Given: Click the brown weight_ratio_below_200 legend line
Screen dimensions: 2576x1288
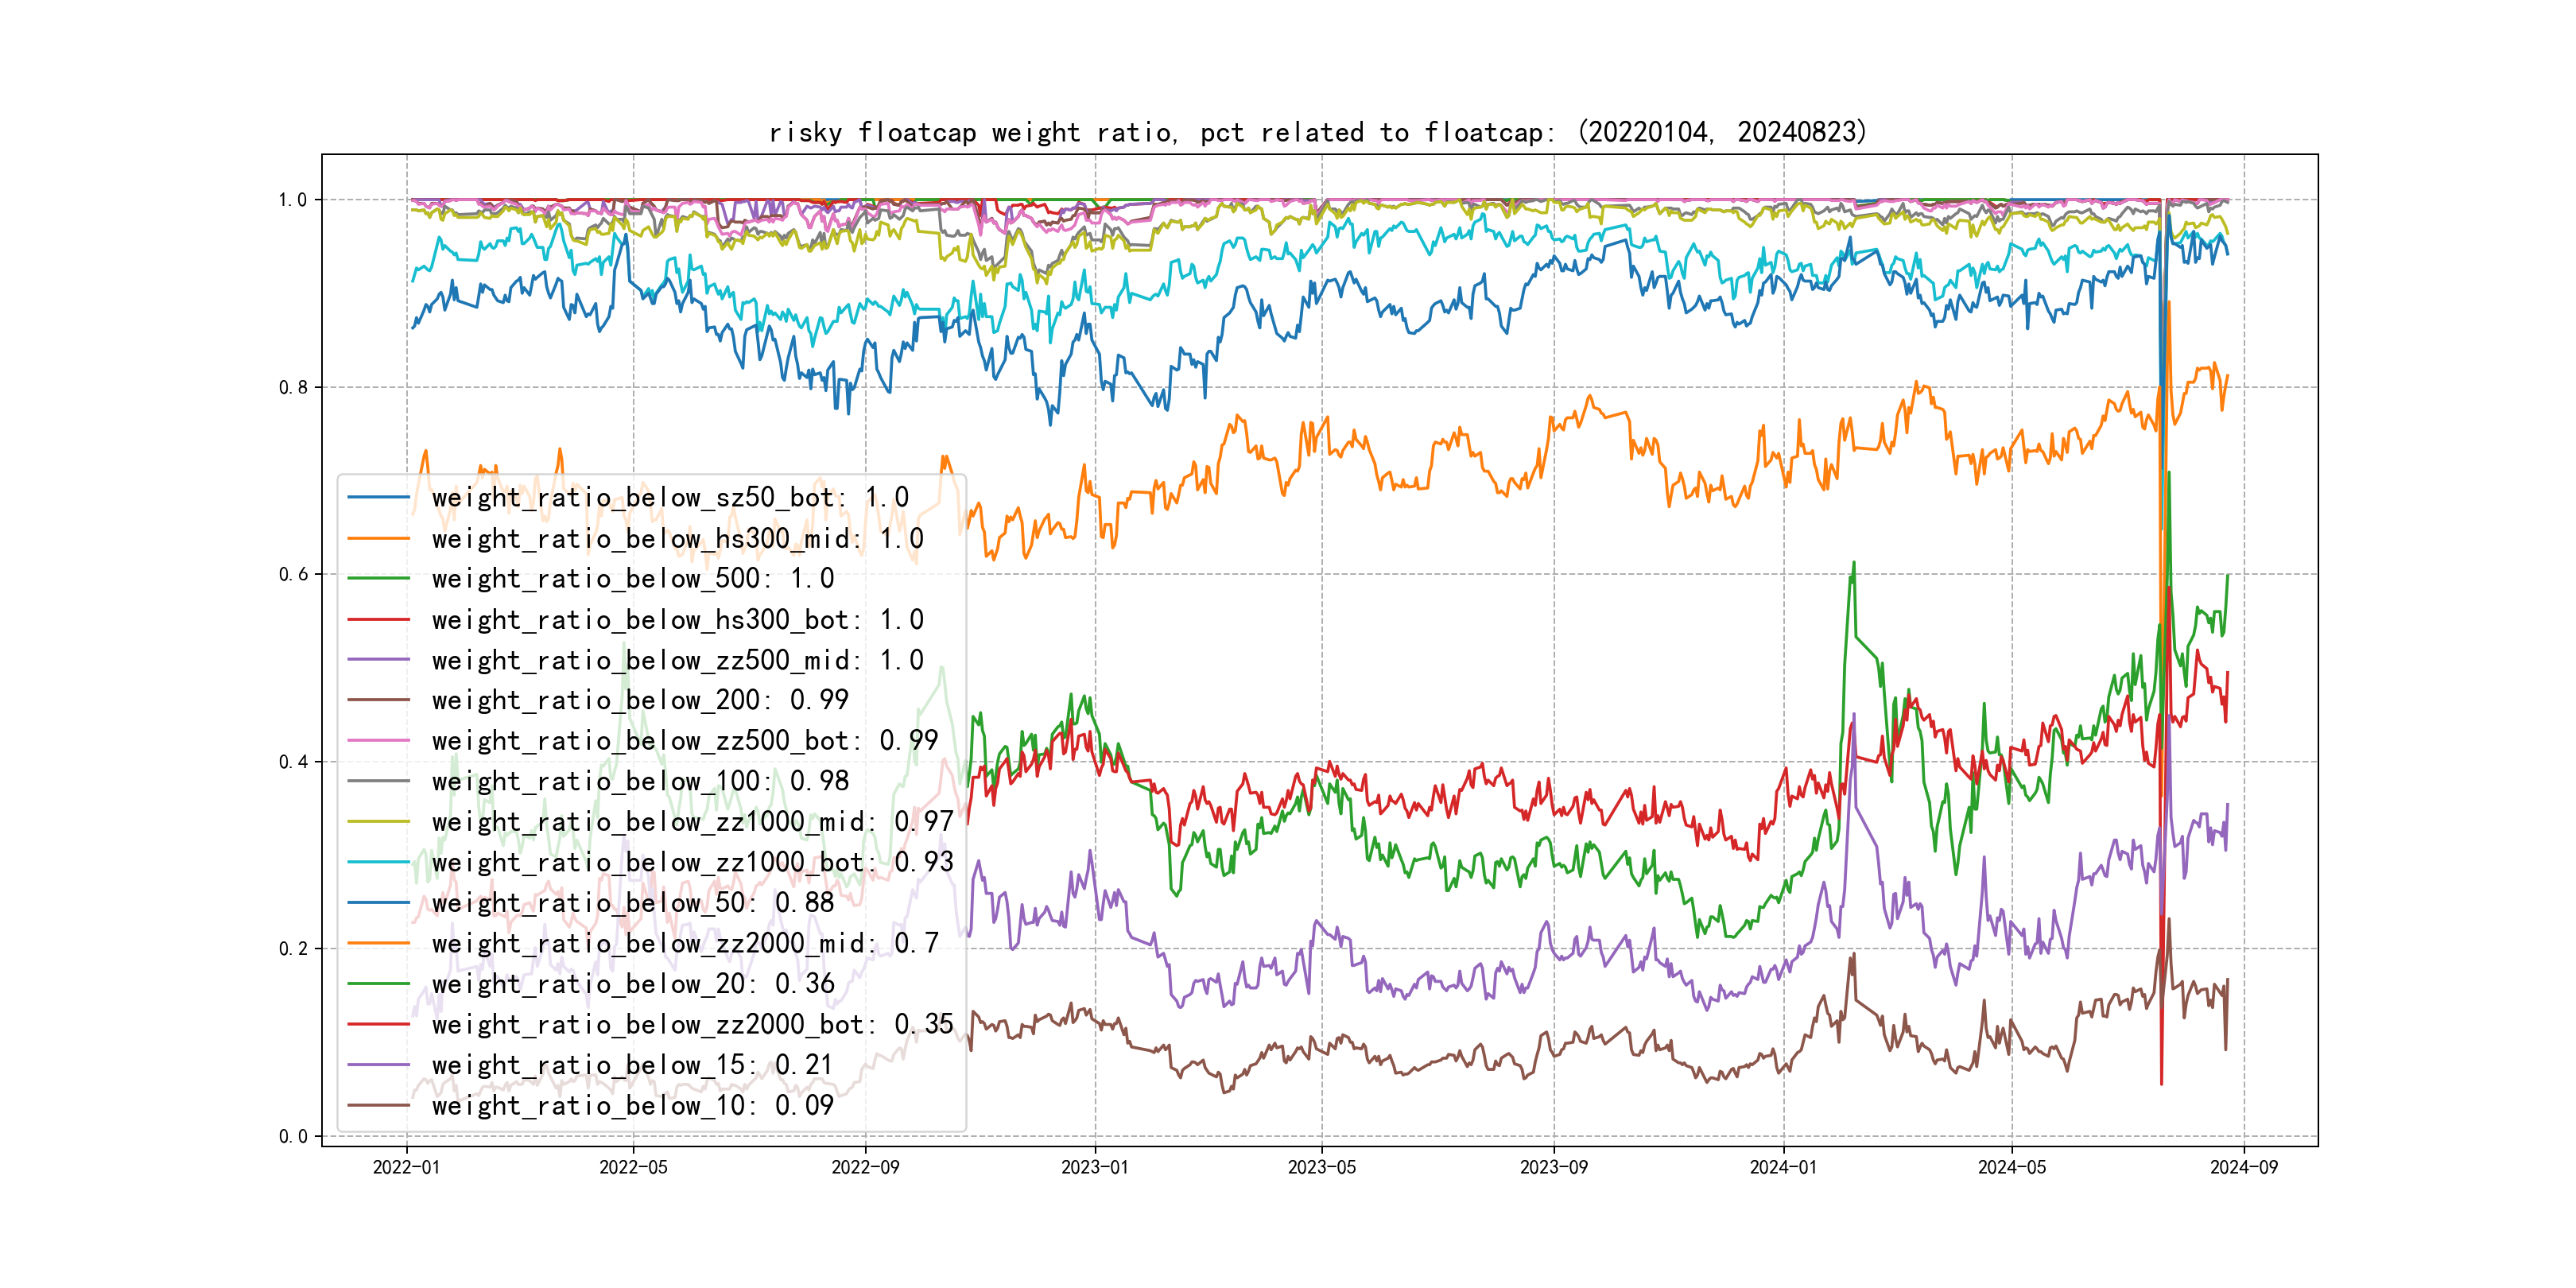Looking at the screenshot, I should coord(378,700).
